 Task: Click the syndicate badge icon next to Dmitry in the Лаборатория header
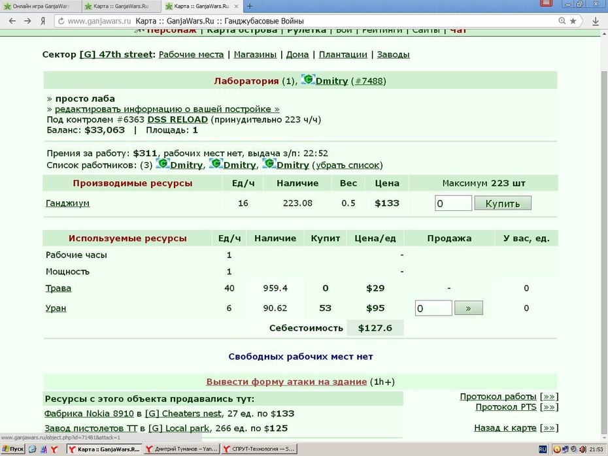click(308, 80)
